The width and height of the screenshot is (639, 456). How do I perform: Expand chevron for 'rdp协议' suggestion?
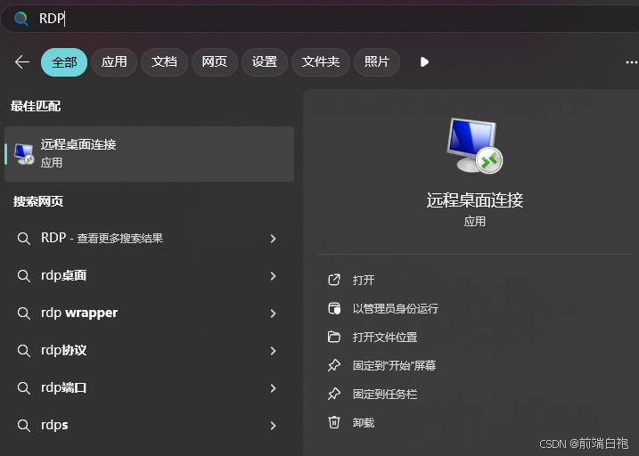[273, 351]
